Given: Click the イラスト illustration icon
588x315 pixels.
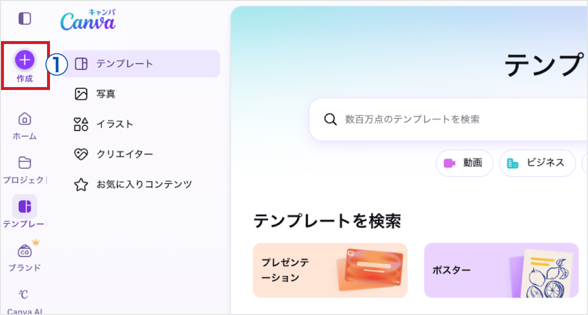Looking at the screenshot, I should click(81, 124).
